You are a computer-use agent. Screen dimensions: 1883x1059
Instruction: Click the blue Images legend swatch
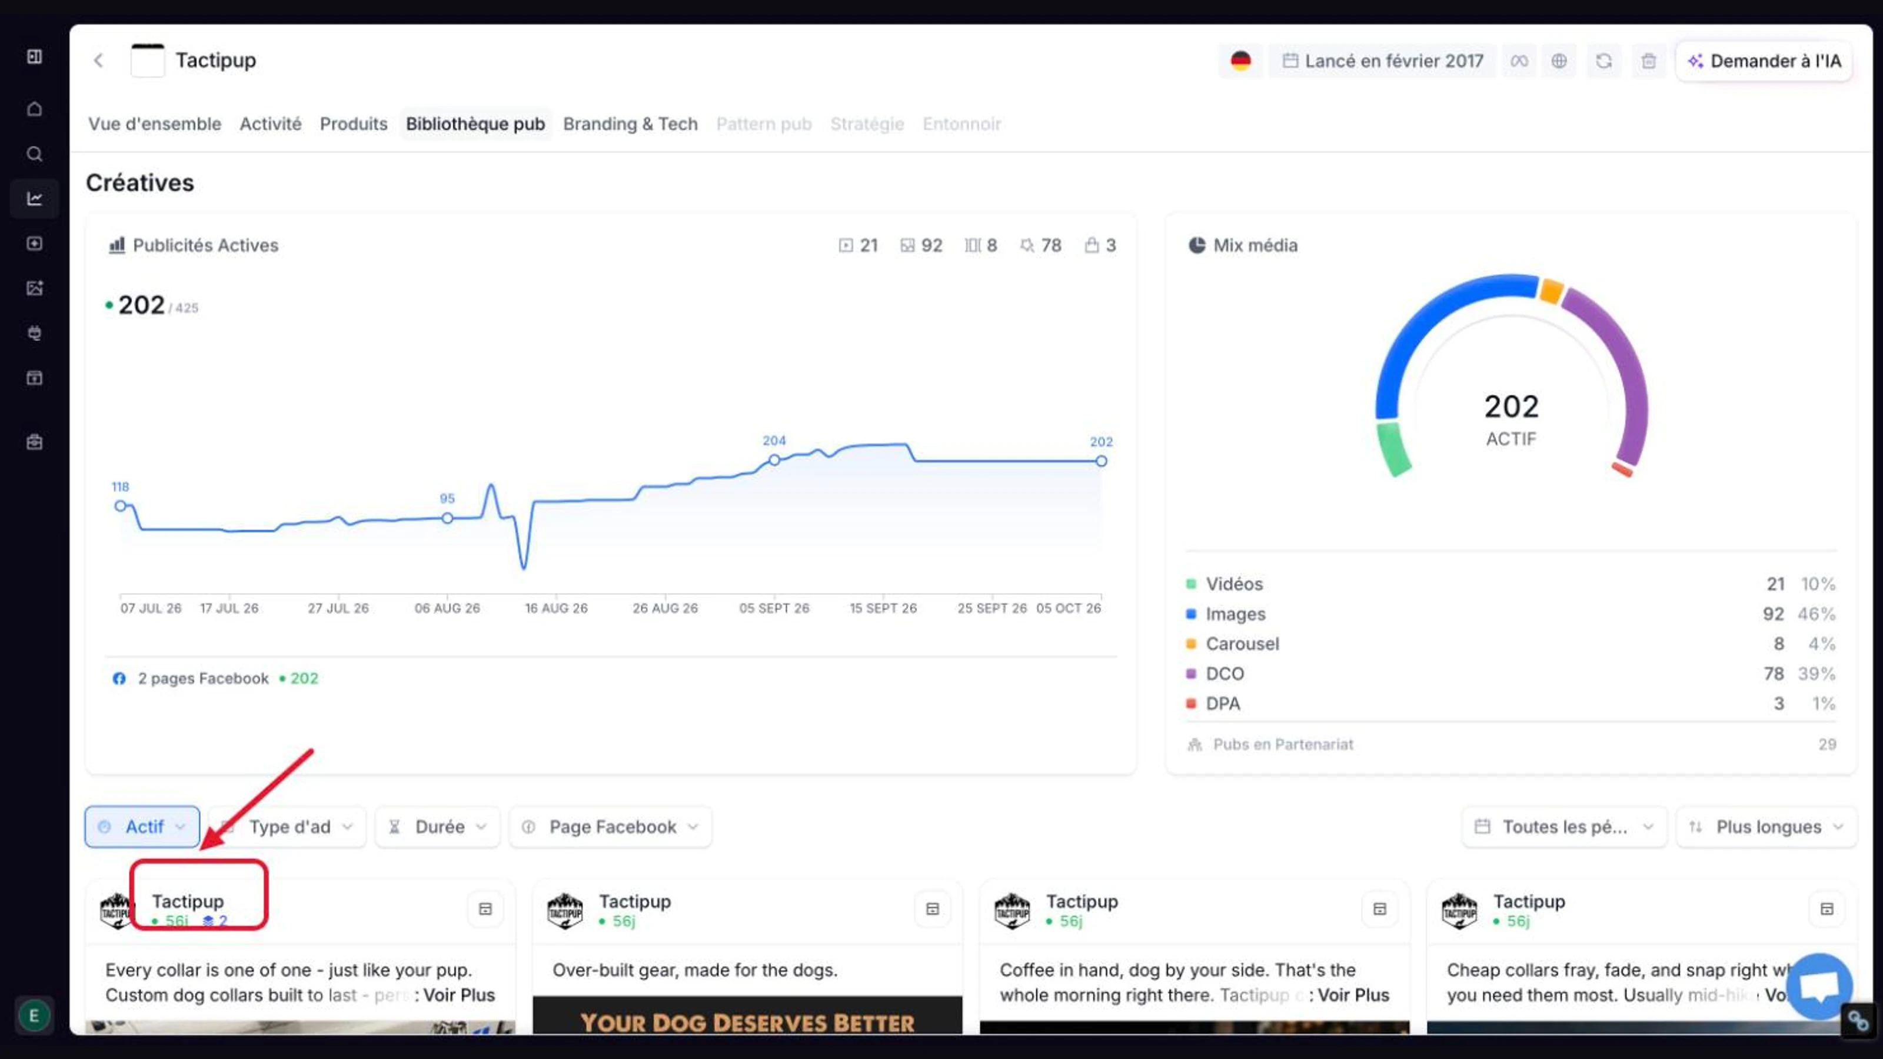coord(1191,614)
